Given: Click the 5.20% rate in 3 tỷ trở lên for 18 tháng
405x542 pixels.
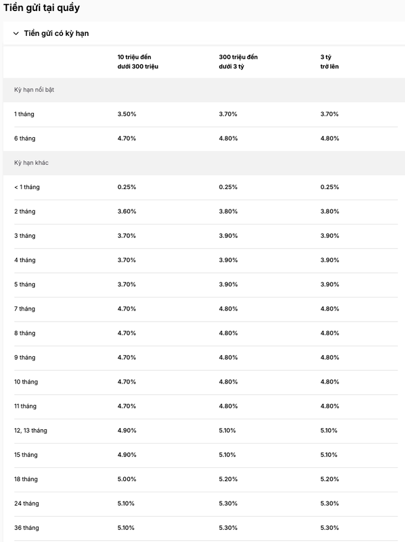Looking at the screenshot, I should click(330, 479).
